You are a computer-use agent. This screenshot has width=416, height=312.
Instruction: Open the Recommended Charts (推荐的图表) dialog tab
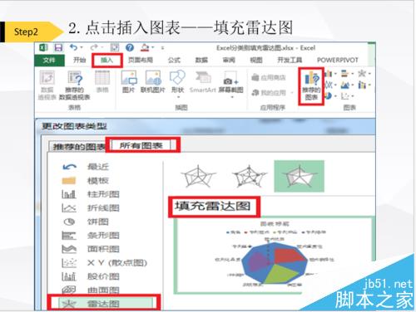(x=79, y=146)
